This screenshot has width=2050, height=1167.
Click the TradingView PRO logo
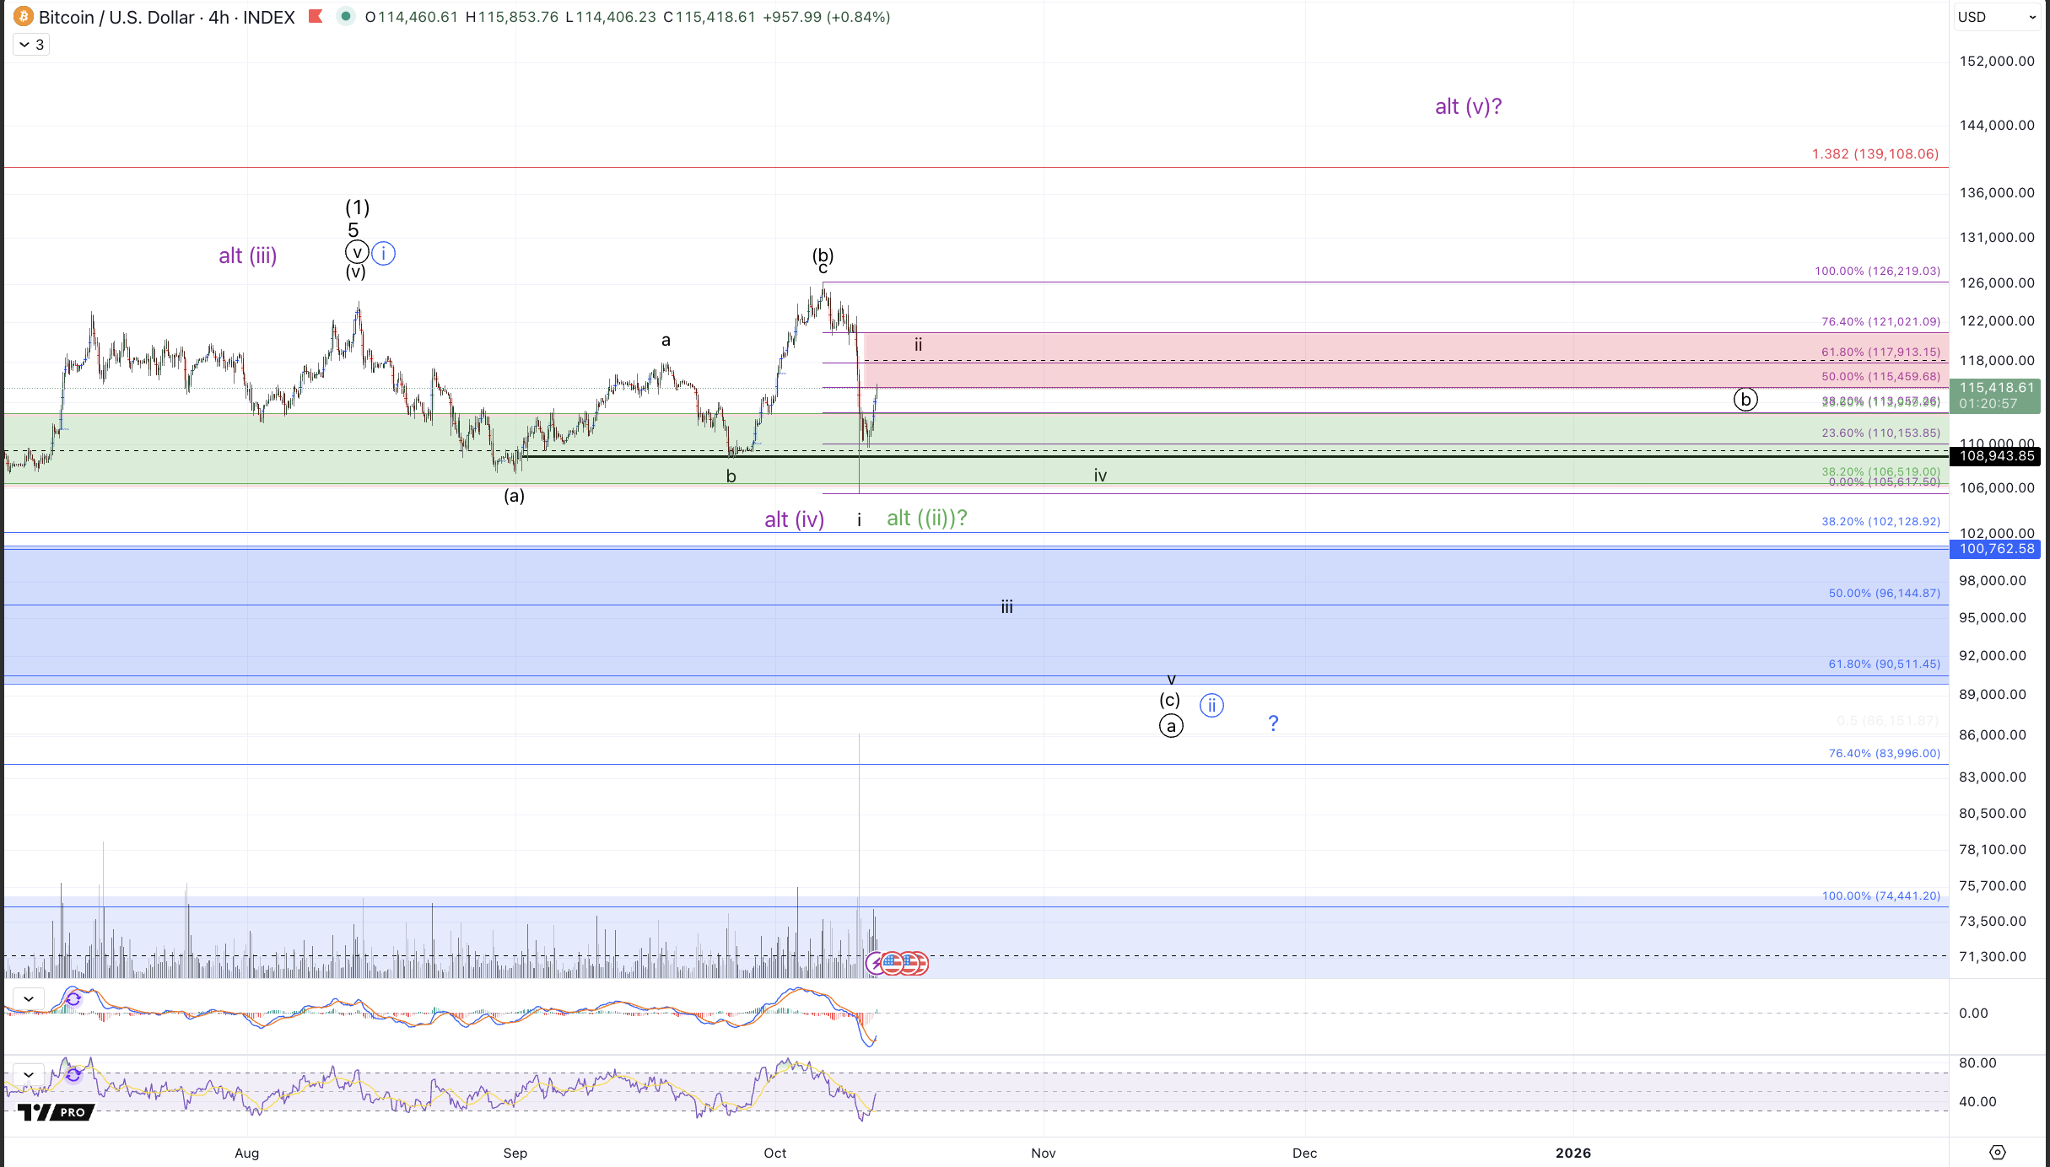point(56,1112)
